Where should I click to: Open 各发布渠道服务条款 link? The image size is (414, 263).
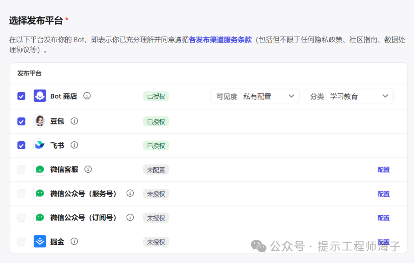click(220, 40)
